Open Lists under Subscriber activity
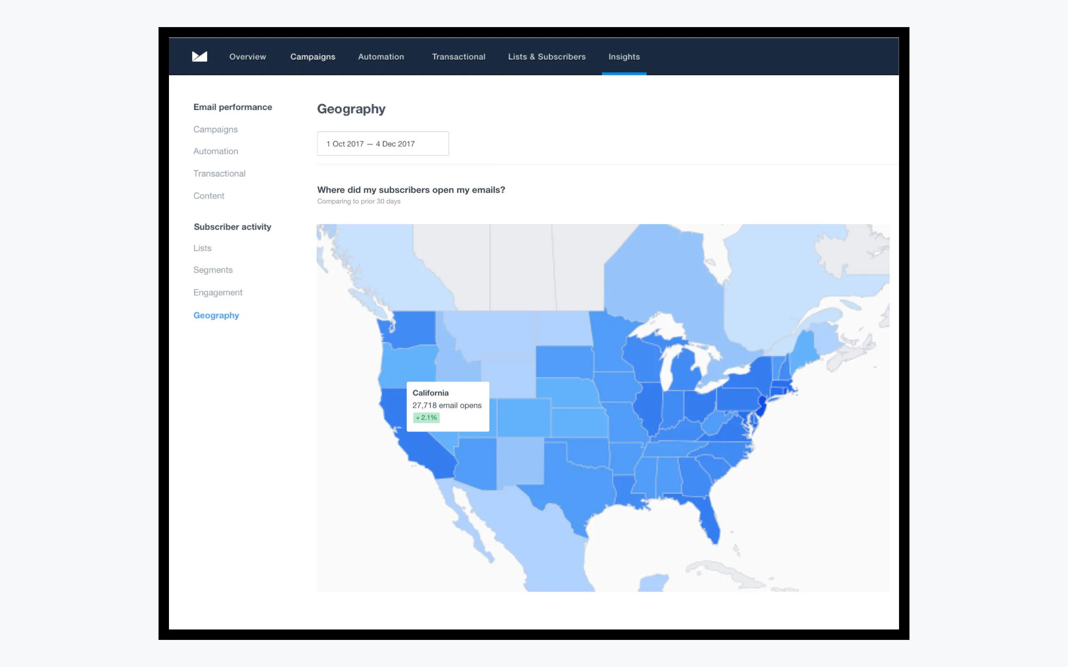The width and height of the screenshot is (1068, 667). point(202,248)
